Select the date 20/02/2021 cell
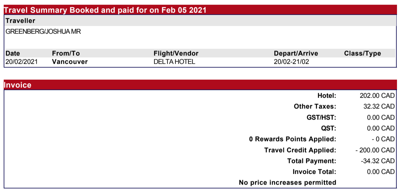 tap(21, 62)
